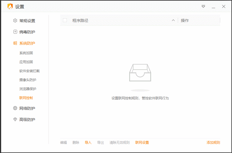Click the 删除 link

tap(76, 143)
